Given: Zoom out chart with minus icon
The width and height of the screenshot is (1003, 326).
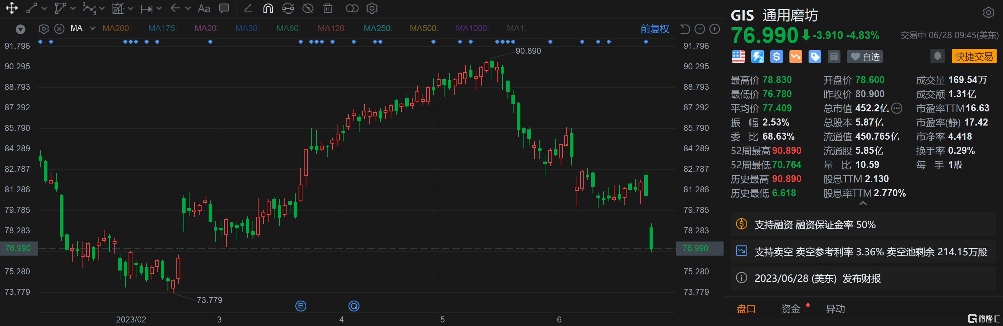Looking at the screenshot, I should pos(700,29).
